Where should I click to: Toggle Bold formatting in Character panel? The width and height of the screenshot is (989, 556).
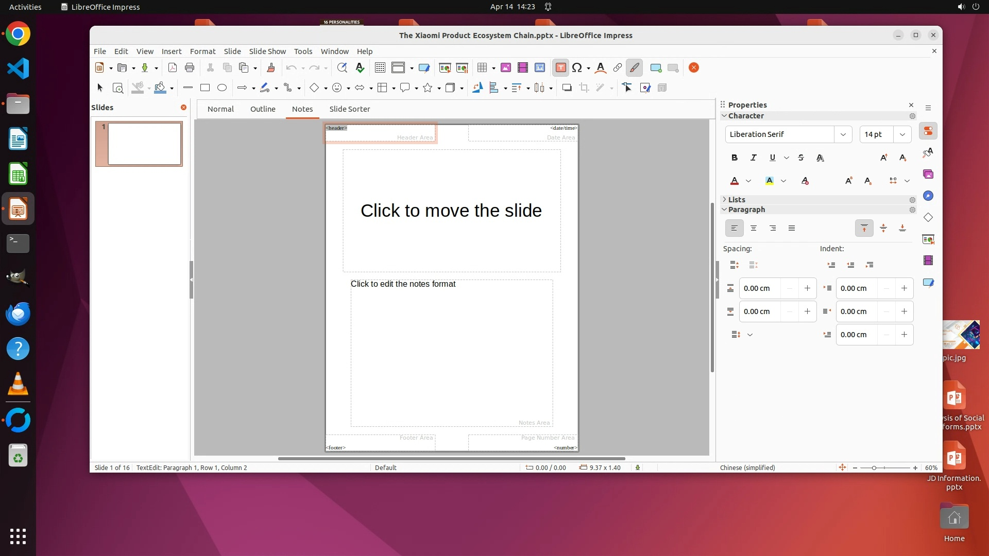point(735,158)
